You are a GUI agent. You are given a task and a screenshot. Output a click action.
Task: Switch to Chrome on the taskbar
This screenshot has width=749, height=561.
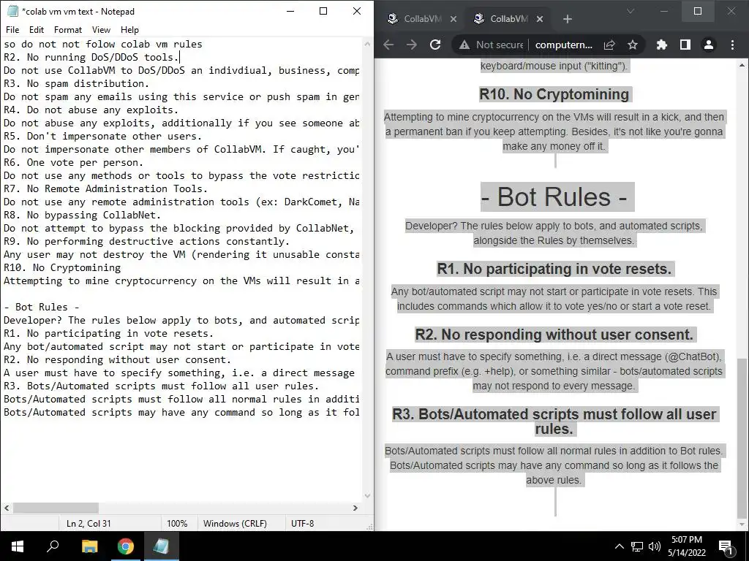126,546
